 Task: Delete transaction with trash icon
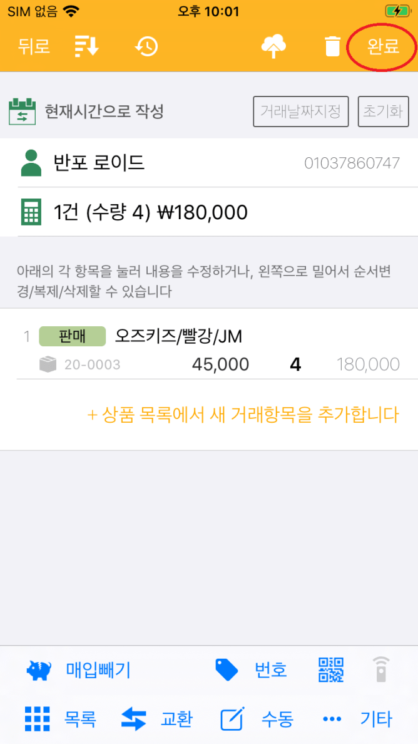tap(333, 47)
